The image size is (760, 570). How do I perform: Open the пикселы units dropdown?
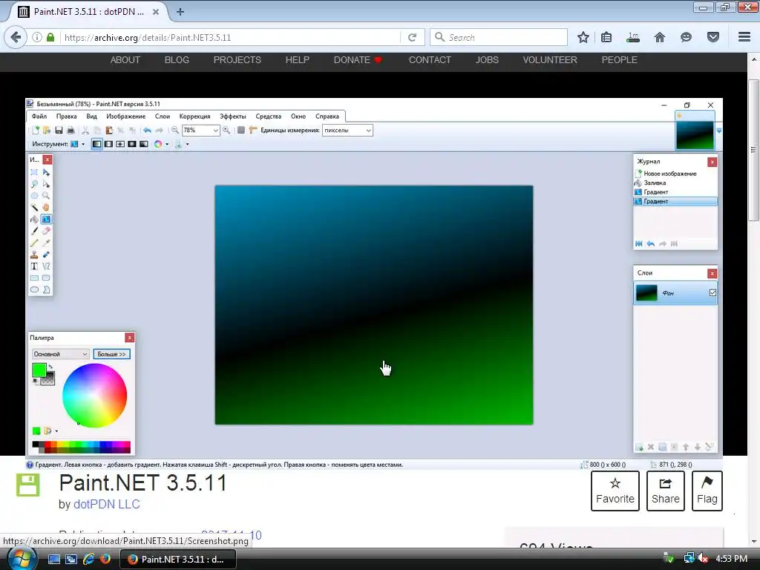pyautogui.click(x=368, y=131)
